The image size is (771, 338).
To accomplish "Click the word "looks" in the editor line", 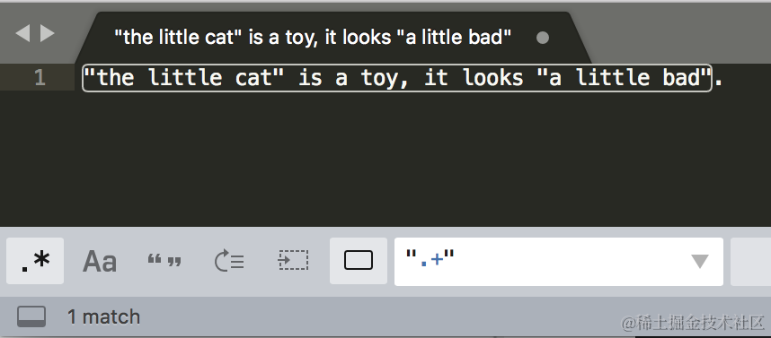I will [x=493, y=78].
